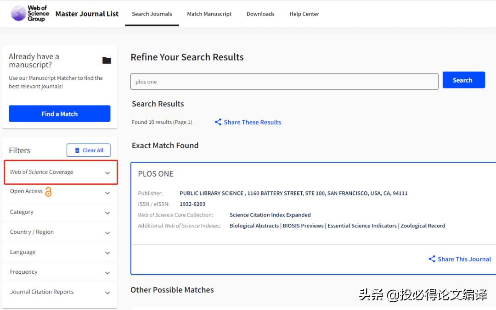The image size is (496, 310).
Task: Click Share This Journal link
Action: (x=464, y=259)
